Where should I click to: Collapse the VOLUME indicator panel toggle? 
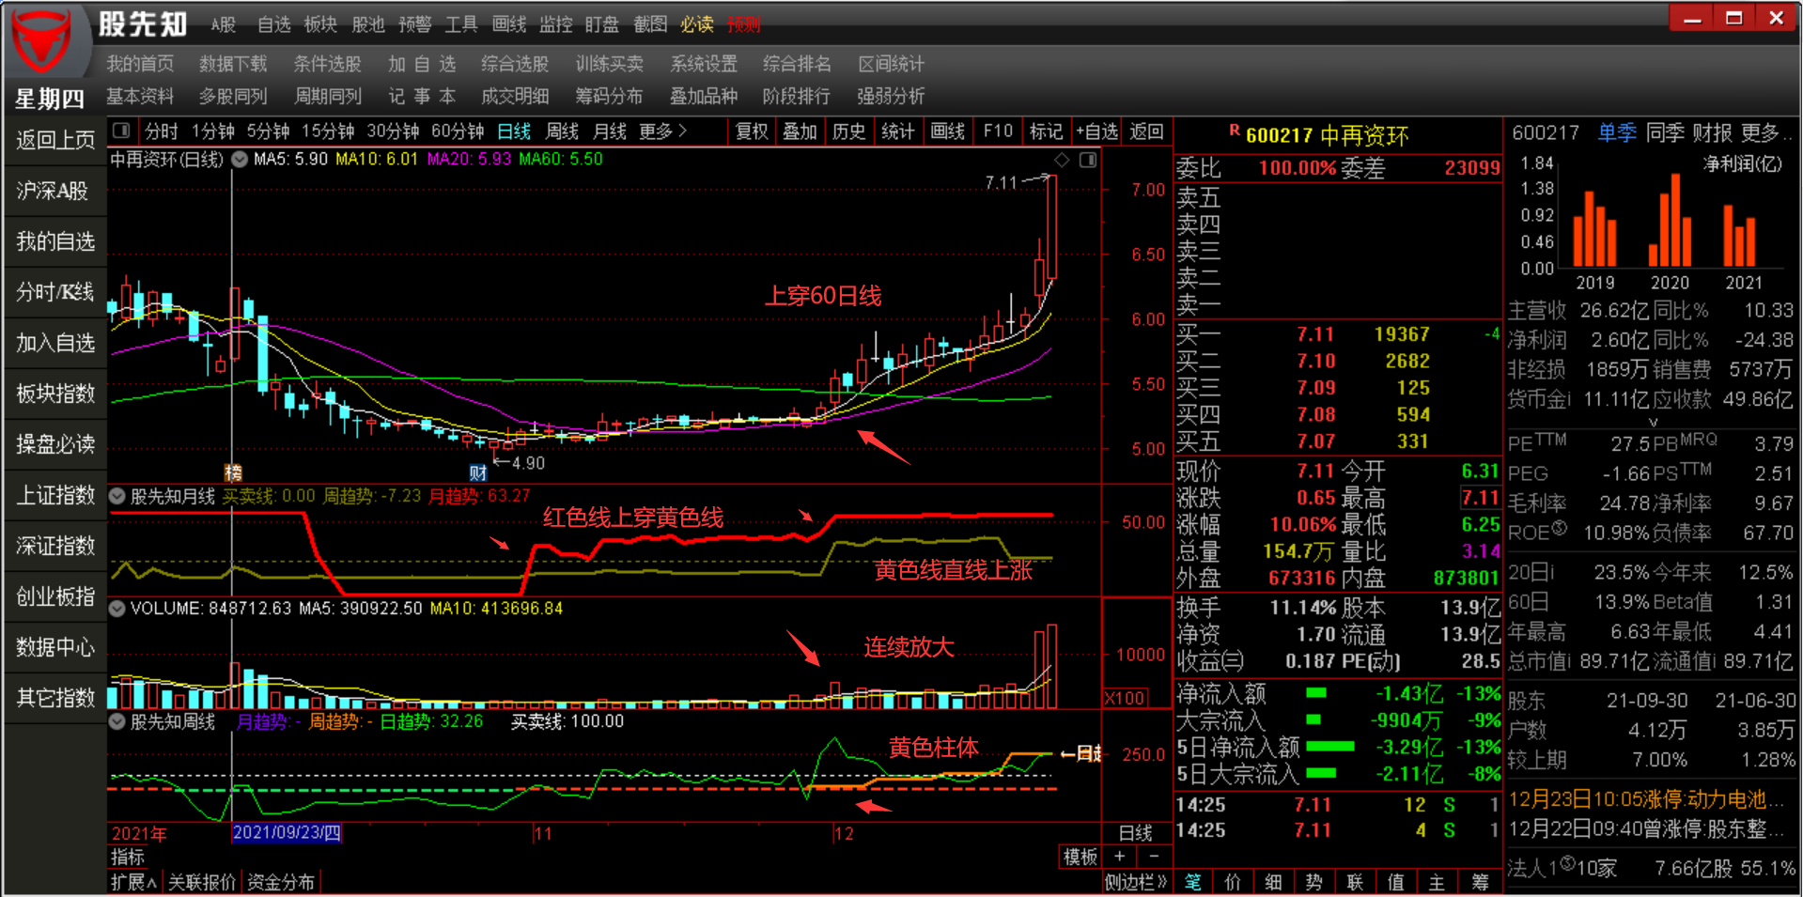tap(116, 608)
